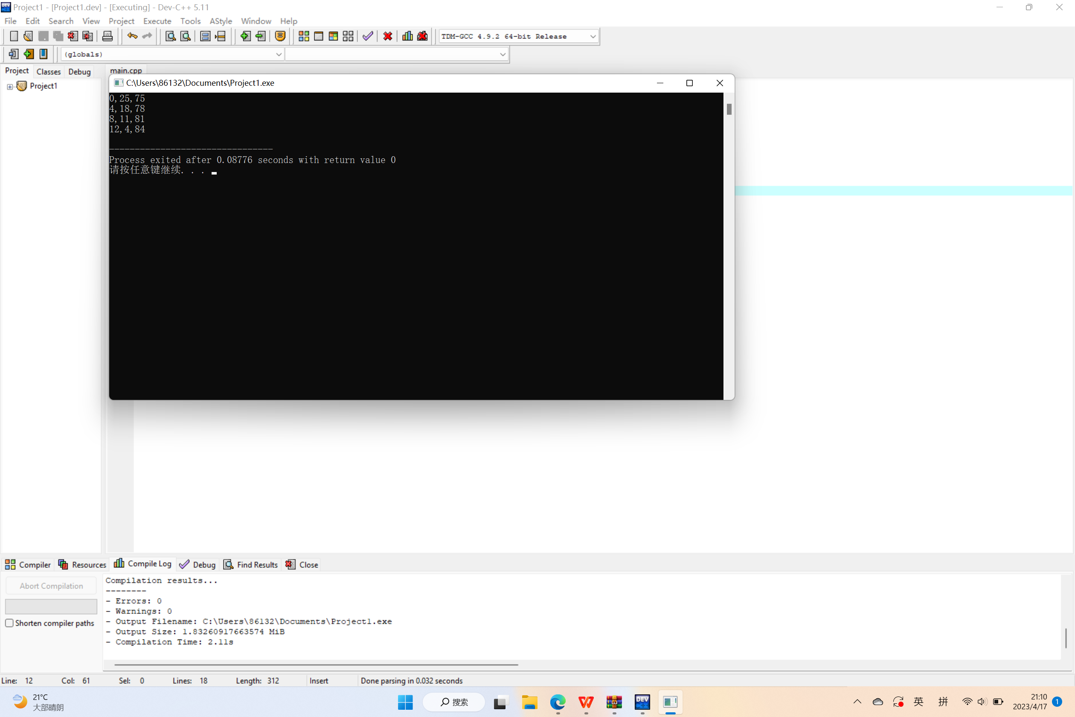Click the Compile grid icon
The image size is (1075, 717).
click(303, 36)
